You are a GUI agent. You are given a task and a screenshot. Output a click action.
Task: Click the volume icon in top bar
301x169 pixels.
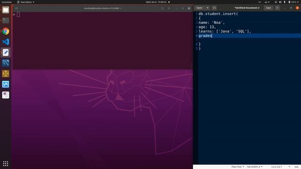(280, 2)
